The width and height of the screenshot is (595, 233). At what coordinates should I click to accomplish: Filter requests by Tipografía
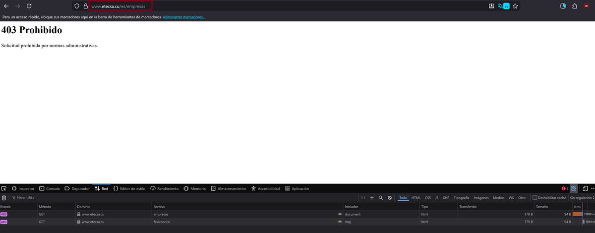pos(461,198)
